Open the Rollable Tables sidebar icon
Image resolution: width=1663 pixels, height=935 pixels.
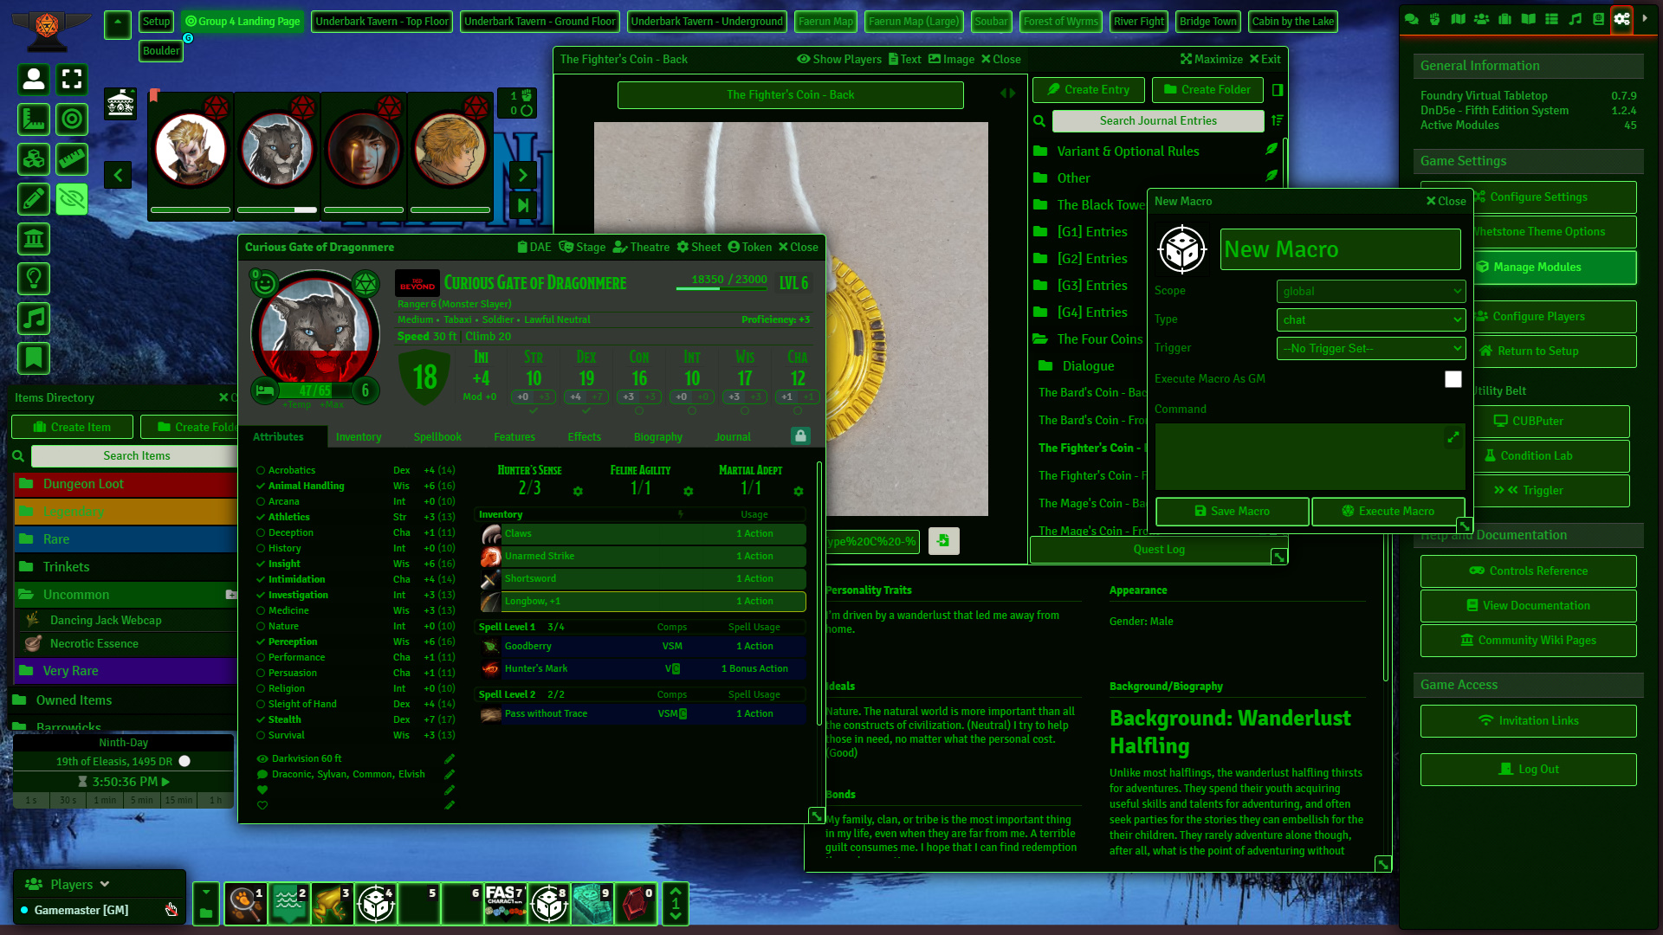tap(1551, 19)
